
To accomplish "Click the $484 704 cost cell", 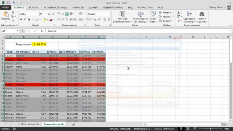I will tap(52, 114).
